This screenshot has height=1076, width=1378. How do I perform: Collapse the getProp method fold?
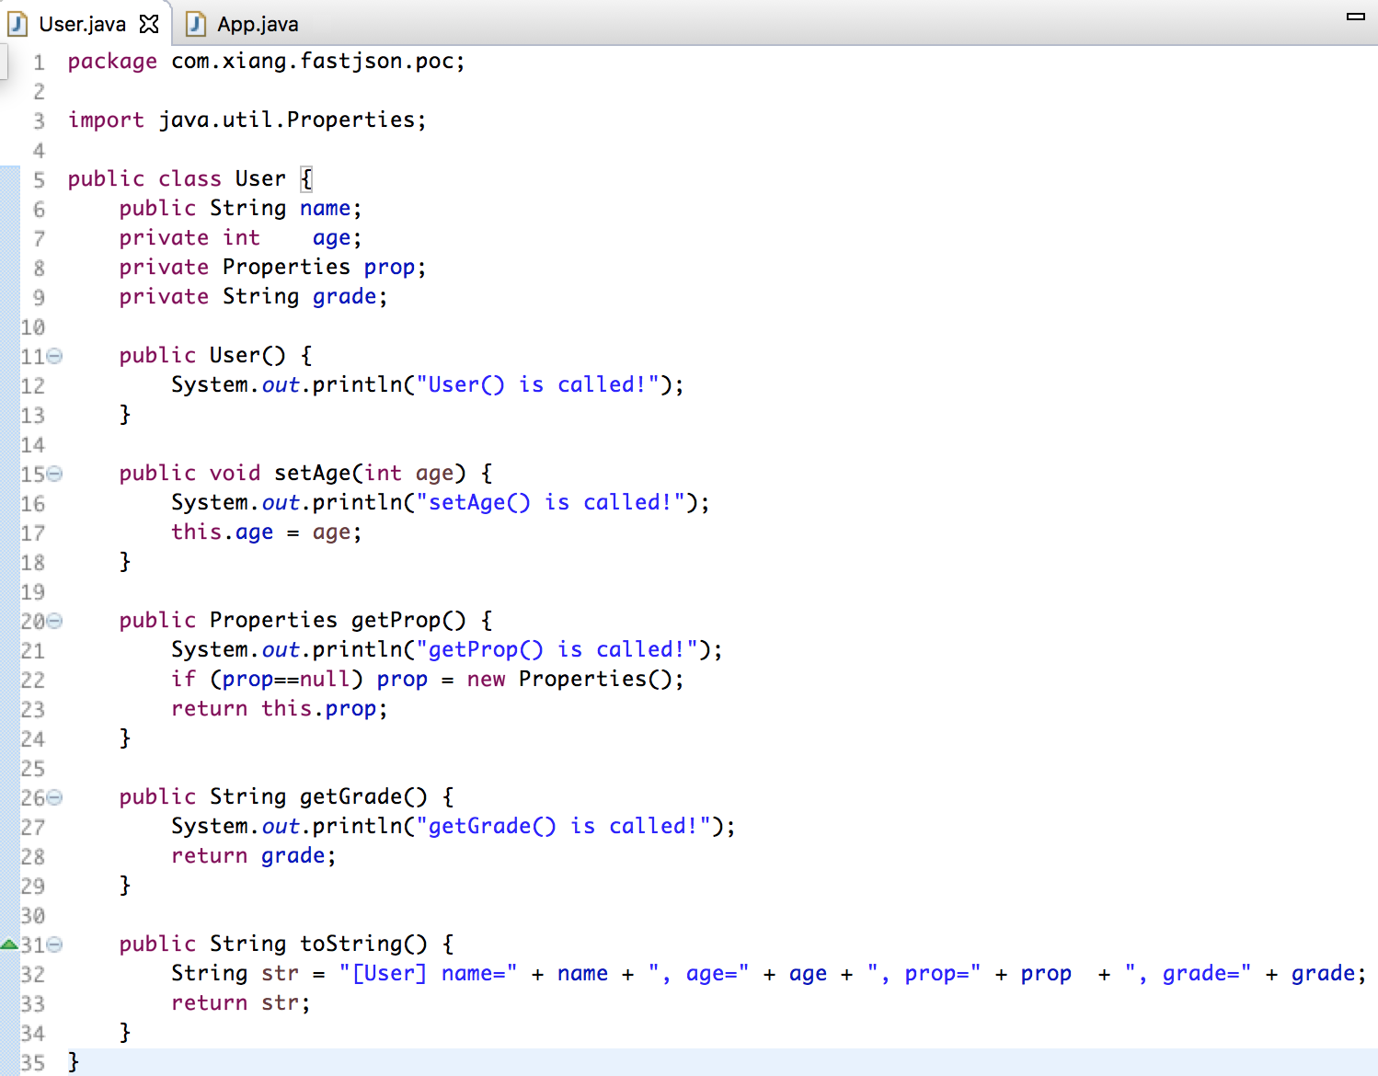click(x=54, y=621)
